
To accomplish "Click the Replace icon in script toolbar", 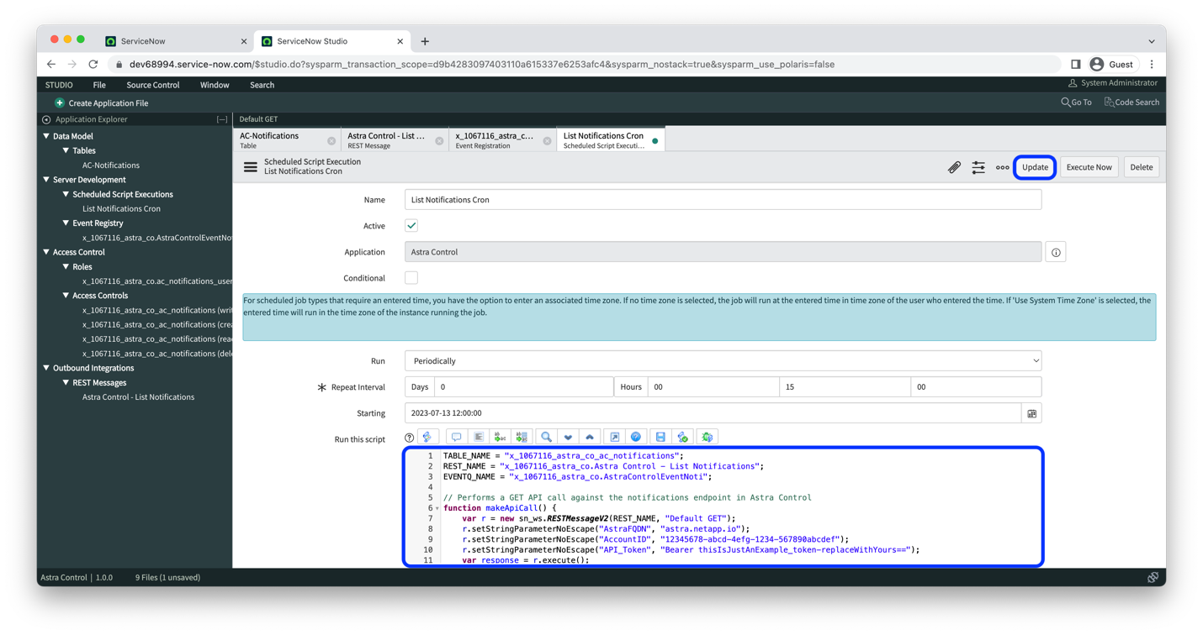I will tap(500, 437).
